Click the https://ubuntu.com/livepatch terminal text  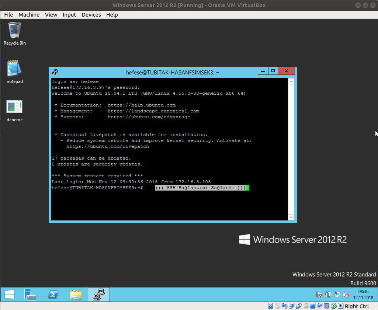pyautogui.click(x=108, y=146)
